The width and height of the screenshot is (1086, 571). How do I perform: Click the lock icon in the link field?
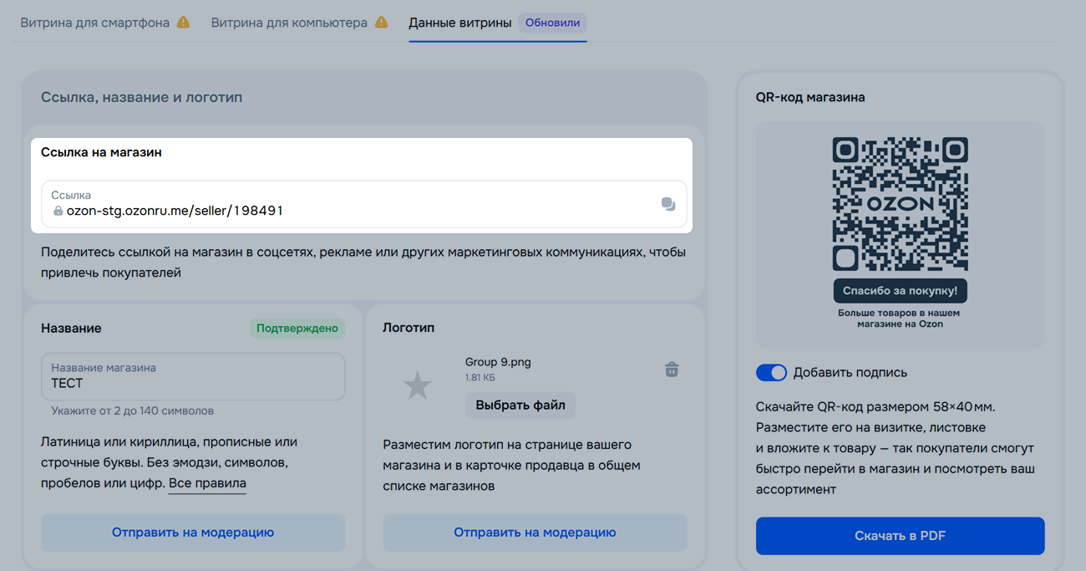[x=58, y=212]
